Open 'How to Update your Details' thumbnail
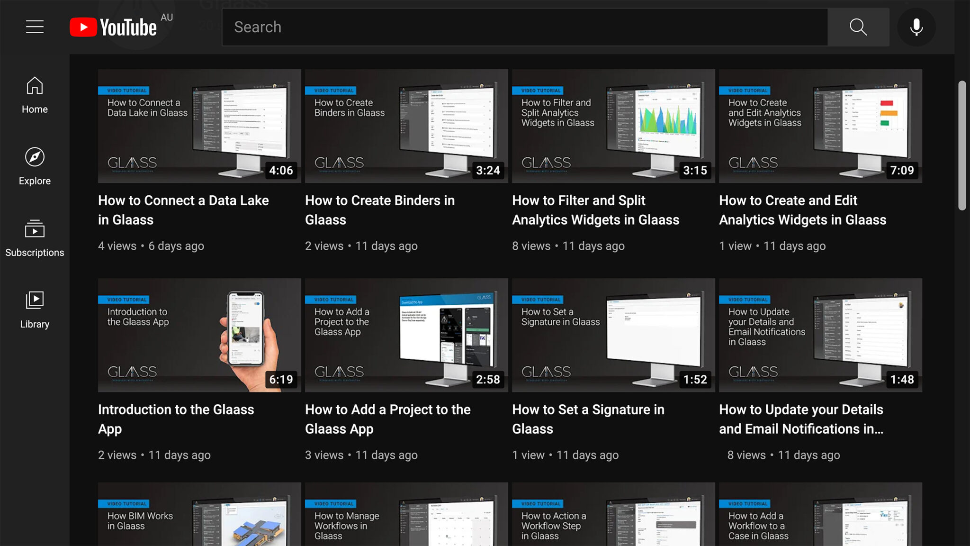This screenshot has width=970, height=546. click(x=820, y=335)
